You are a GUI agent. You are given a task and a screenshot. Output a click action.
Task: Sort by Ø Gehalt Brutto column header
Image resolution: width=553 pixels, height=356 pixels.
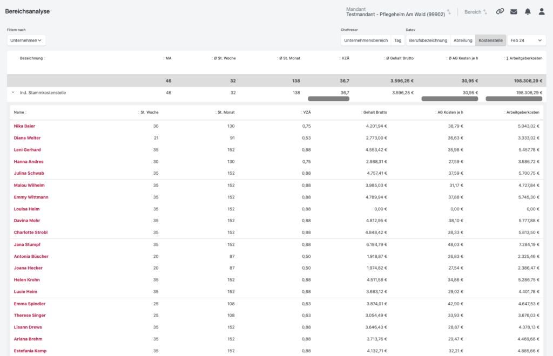(399, 58)
